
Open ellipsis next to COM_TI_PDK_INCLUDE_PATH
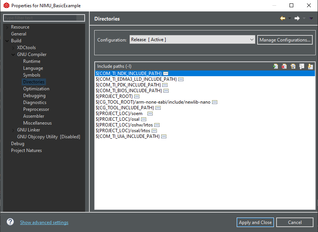pos(165,85)
